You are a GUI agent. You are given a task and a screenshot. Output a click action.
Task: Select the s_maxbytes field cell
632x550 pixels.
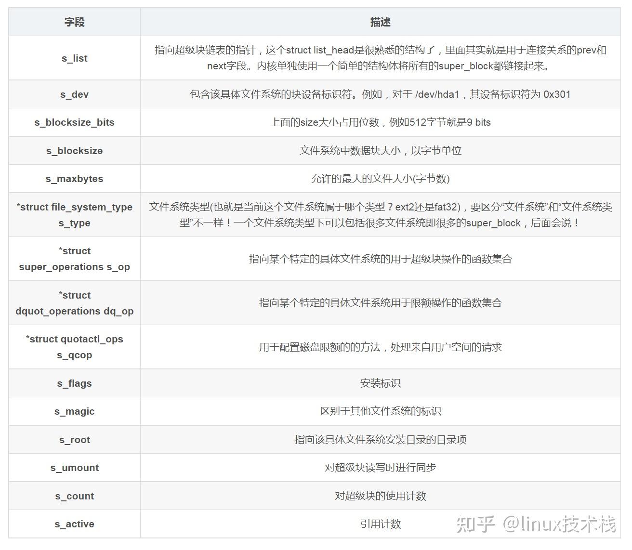[x=74, y=179]
